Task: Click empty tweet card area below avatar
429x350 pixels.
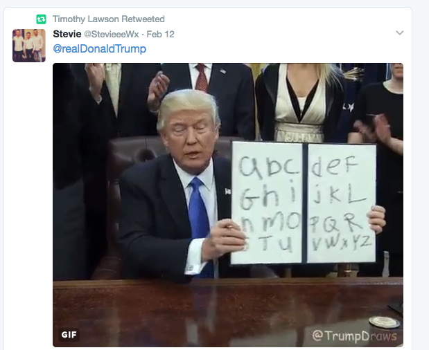Action: pos(28,191)
